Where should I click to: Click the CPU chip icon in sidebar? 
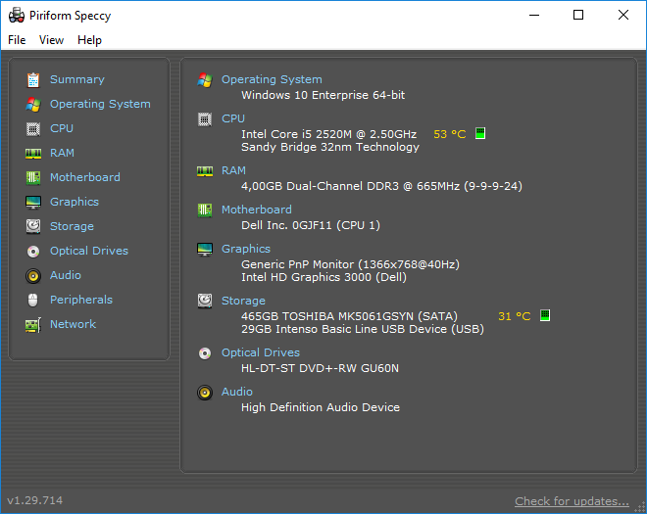pyautogui.click(x=33, y=129)
